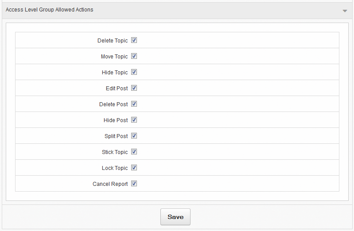This screenshot has height=231, width=354.
Task: Select the Edit Post label text
Action: point(117,89)
